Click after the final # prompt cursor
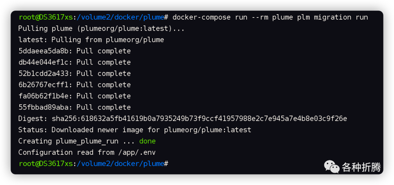This screenshot has width=394, height=185. tap(171, 164)
